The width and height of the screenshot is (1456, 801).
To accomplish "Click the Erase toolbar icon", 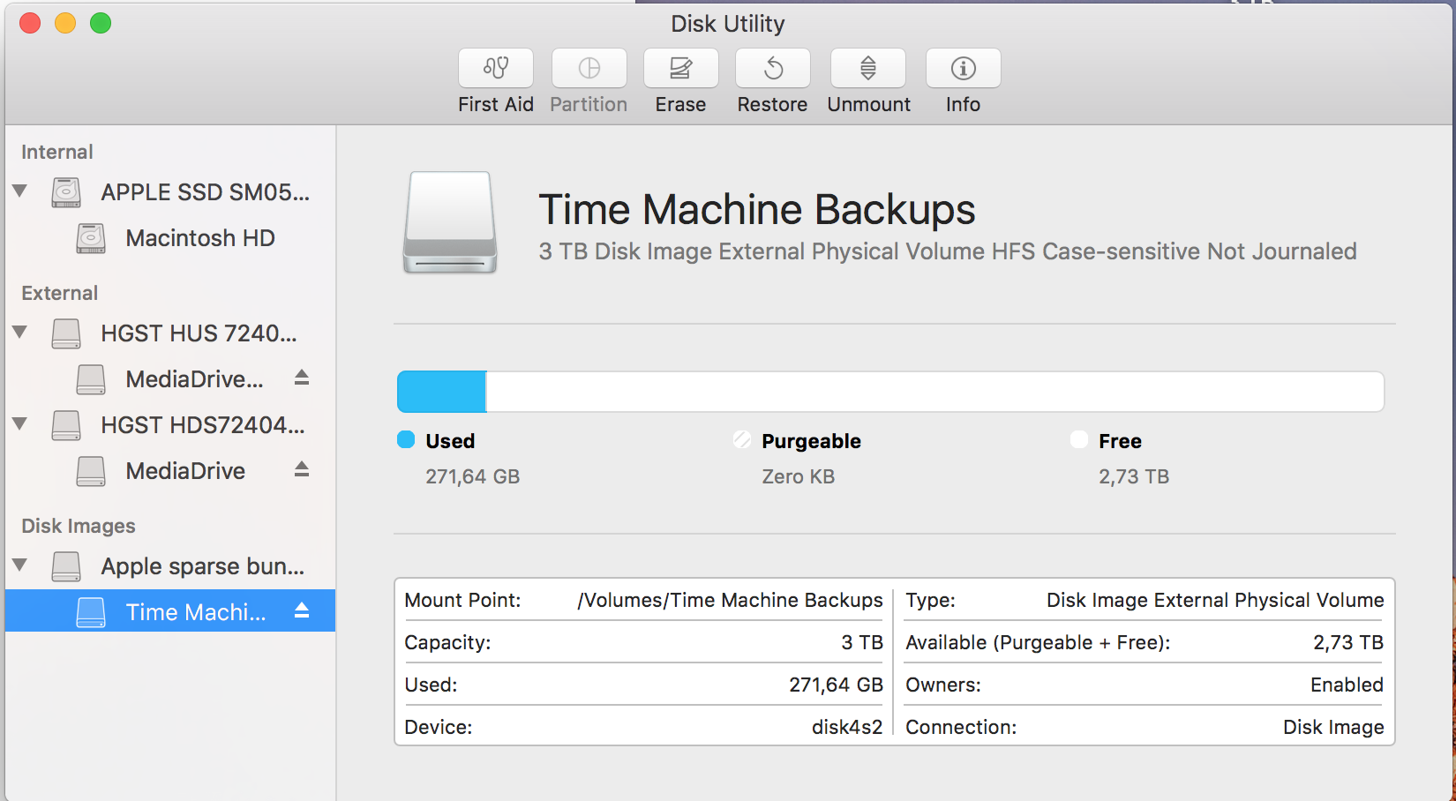I will (680, 69).
